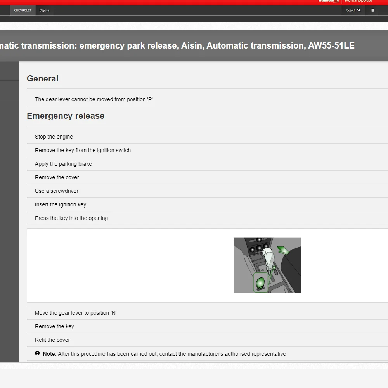Click the 'Use a screwdriver' step
Image resolution: width=388 pixels, height=388 pixels.
tap(56, 191)
